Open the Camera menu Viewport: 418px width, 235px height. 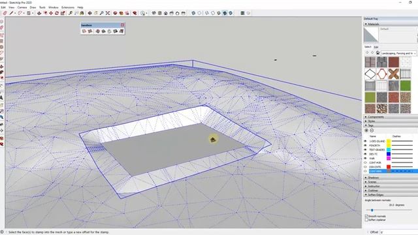pyautogui.click(x=22, y=7)
